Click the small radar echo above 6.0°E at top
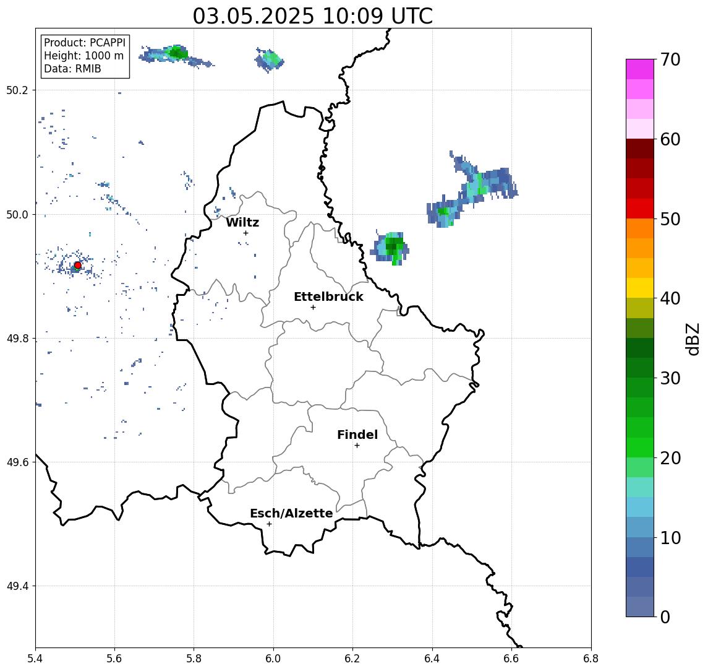Viewport: 708px width, 671px height. click(270, 59)
